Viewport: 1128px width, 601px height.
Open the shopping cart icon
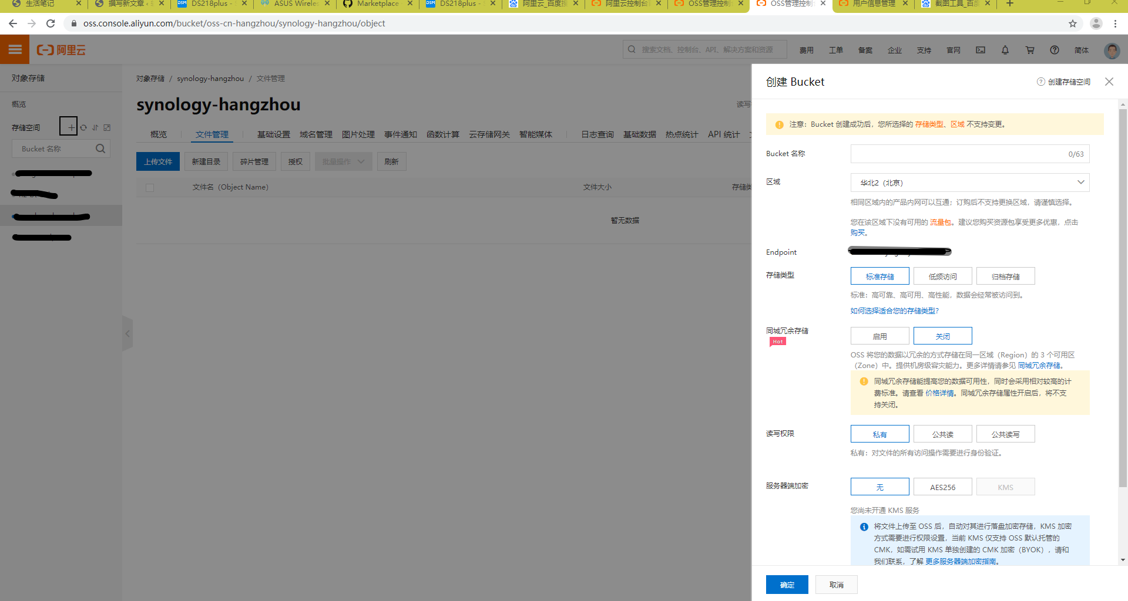coord(1030,50)
